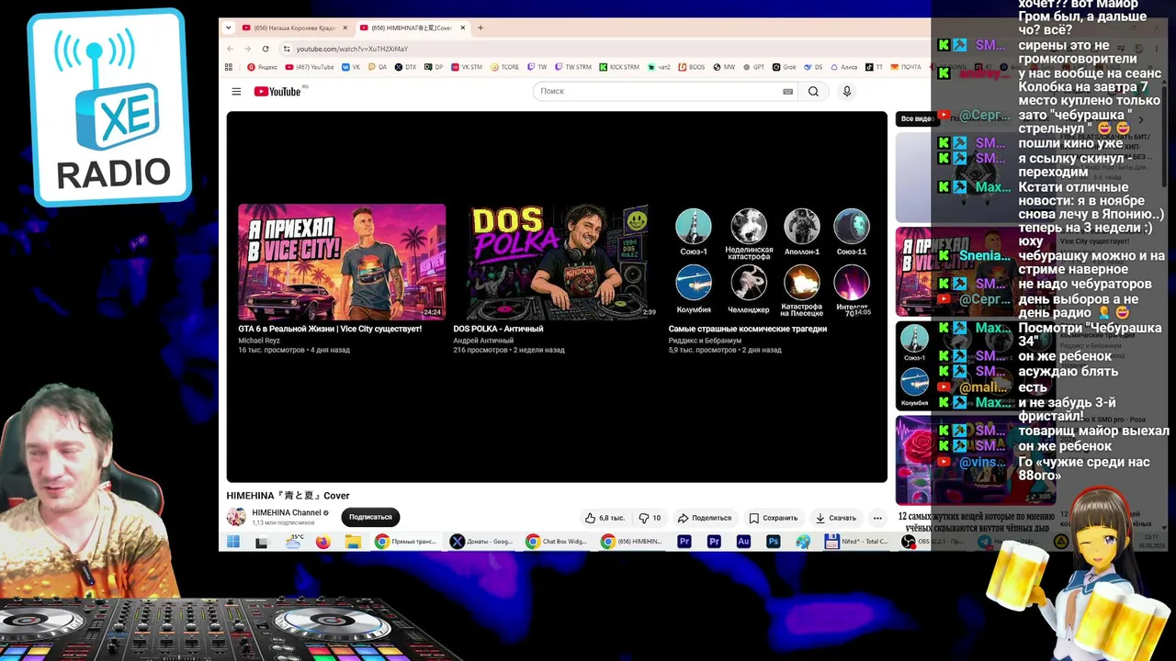The image size is (1176, 661).
Task: Open Adobe Audition from the taskbar
Action: click(743, 542)
